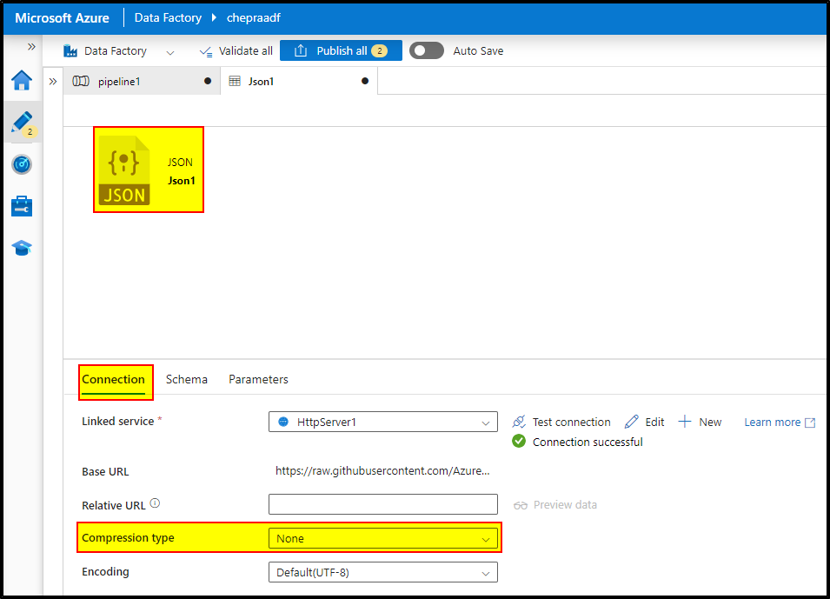830x599 pixels.
Task: Click the Publish all count badge
Action: (379, 50)
